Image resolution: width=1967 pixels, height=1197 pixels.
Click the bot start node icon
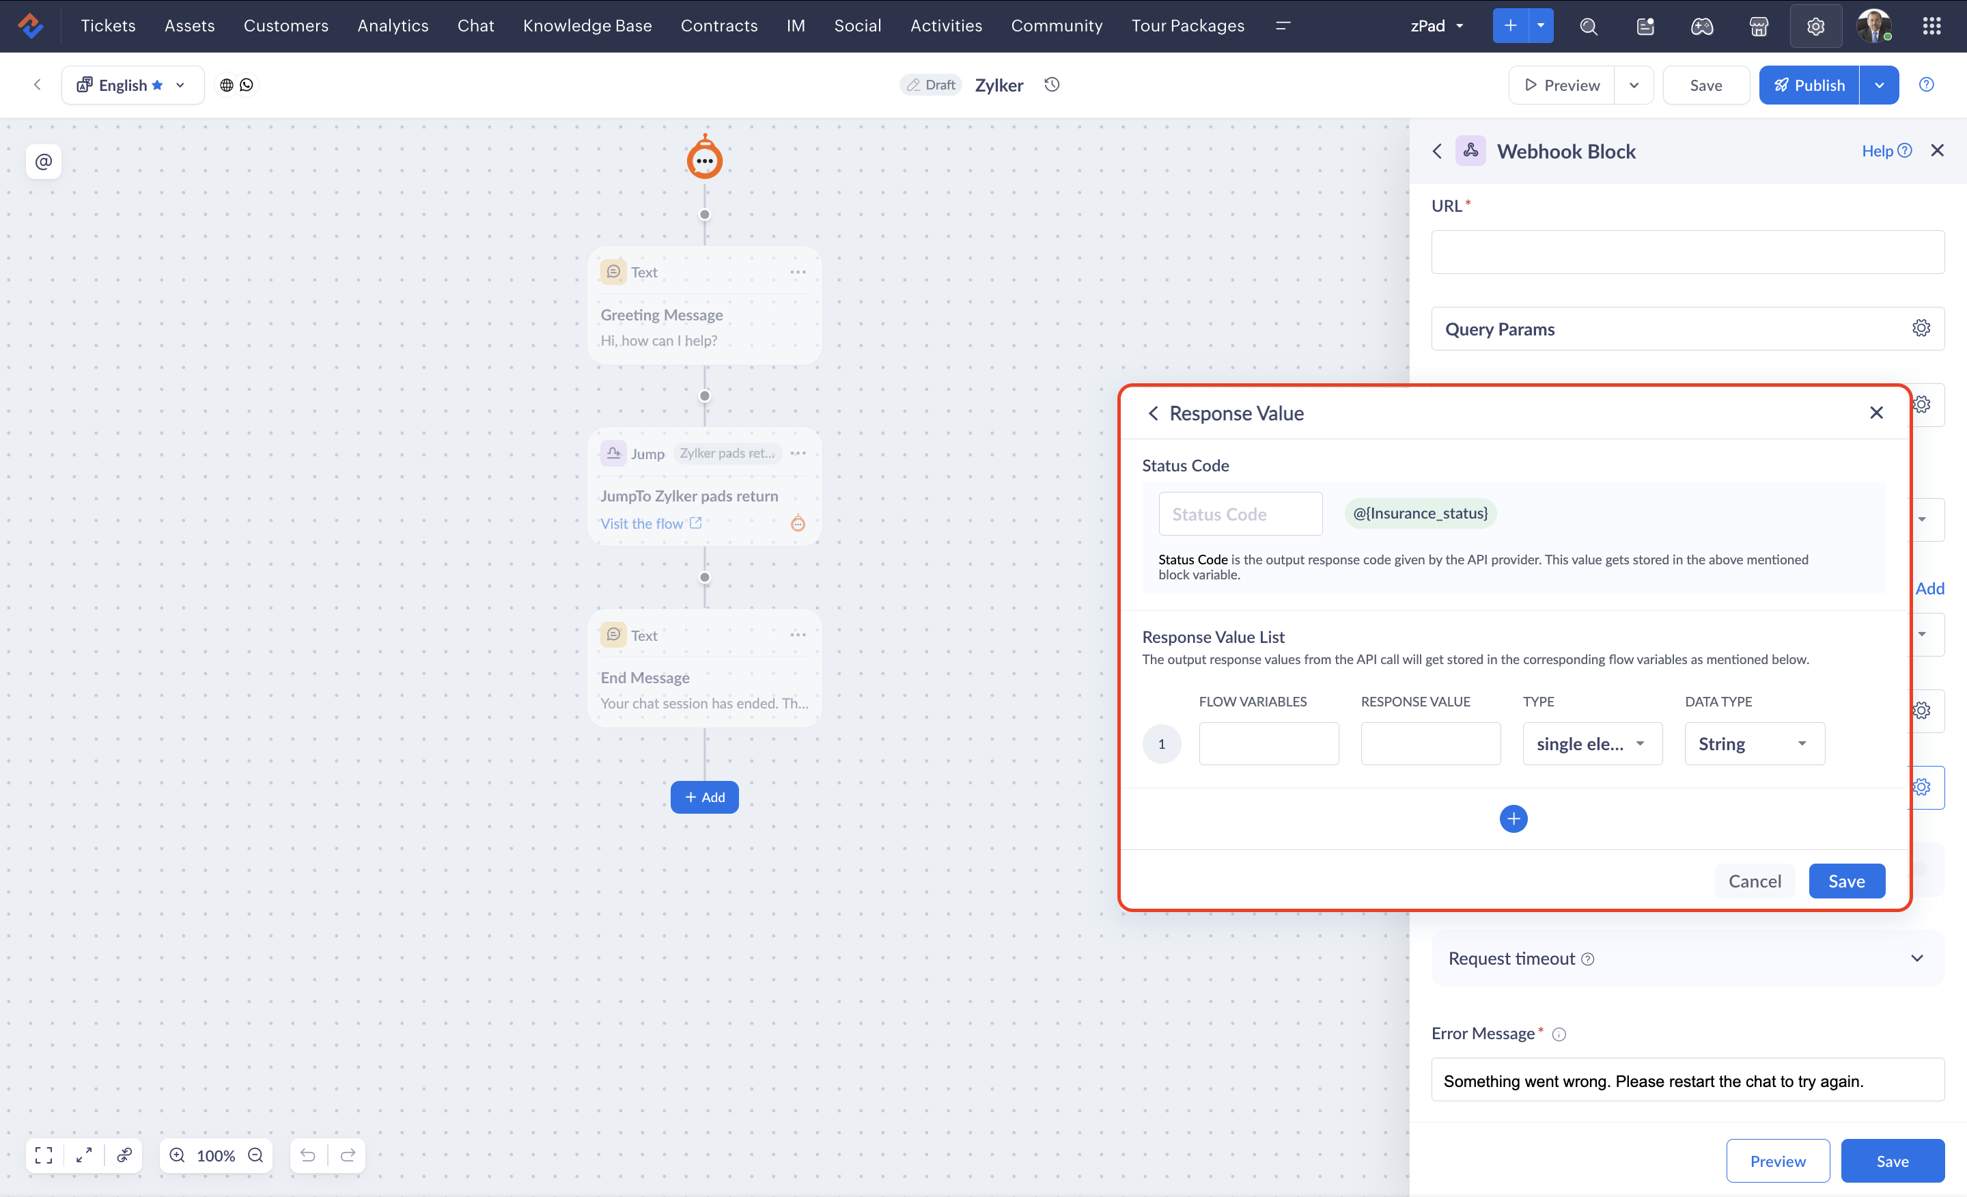tap(704, 158)
